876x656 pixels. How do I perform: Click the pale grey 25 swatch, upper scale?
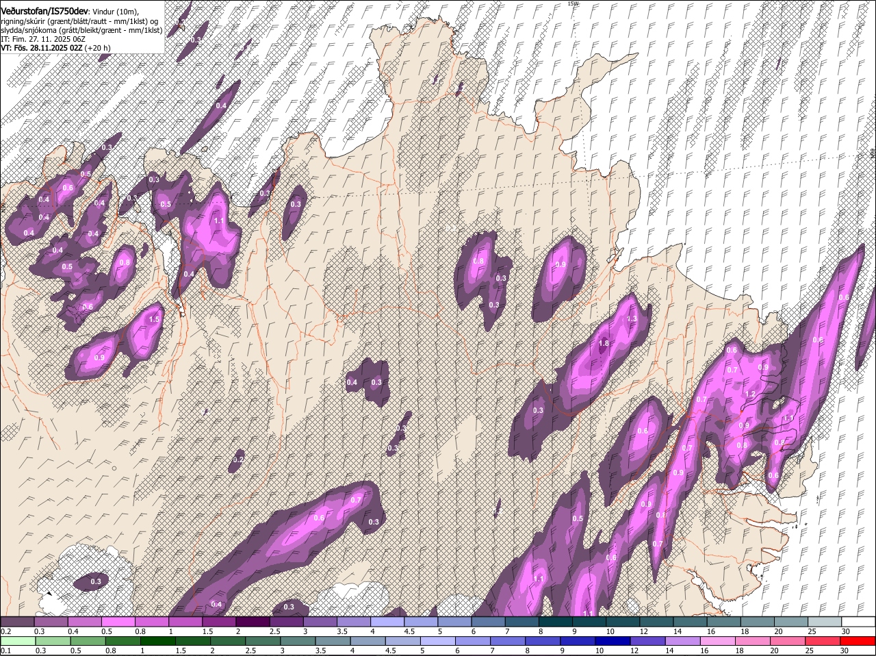pyautogui.click(x=825, y=621)
